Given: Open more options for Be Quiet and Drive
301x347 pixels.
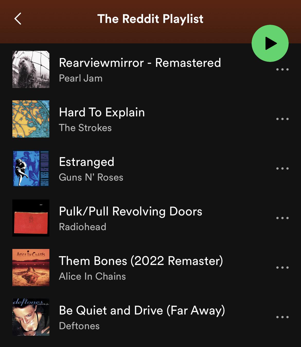Looking at the screenshot, I should (282, 317).
